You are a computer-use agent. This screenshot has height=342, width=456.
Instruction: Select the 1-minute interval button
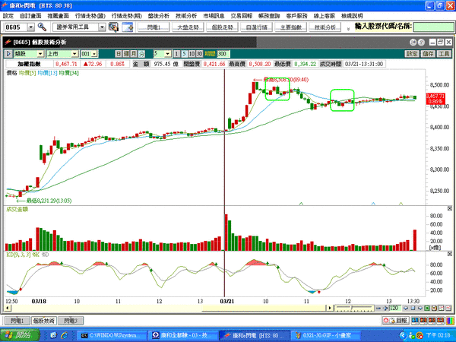tap(176, 54)
